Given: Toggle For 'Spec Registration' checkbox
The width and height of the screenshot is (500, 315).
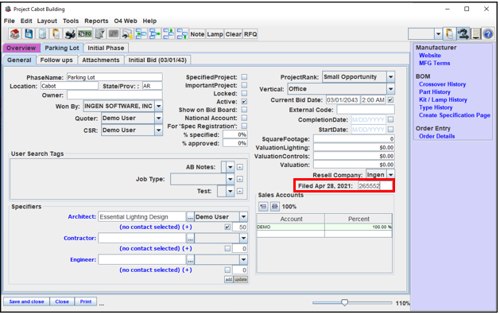Looking at the screenshot, I should pos(244,126).
